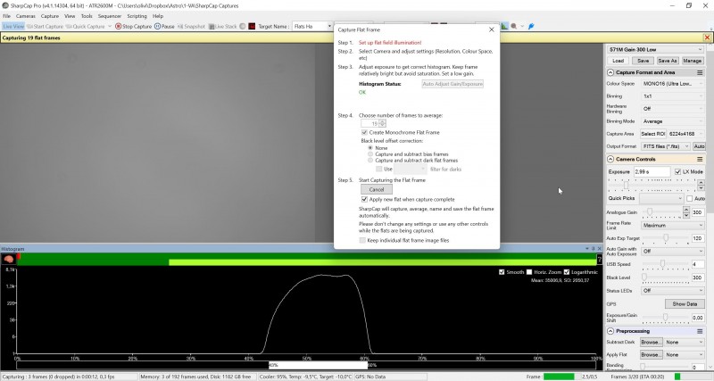This screenshot has width=714, height=381.
Task: Open the Binning Mode dropdown
Action: click(x=673, y=121)
